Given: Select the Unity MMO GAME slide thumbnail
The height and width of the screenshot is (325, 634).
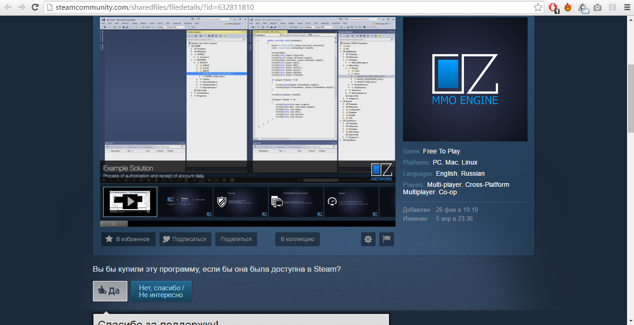Looking at the screenshot, I should (185, 202).
